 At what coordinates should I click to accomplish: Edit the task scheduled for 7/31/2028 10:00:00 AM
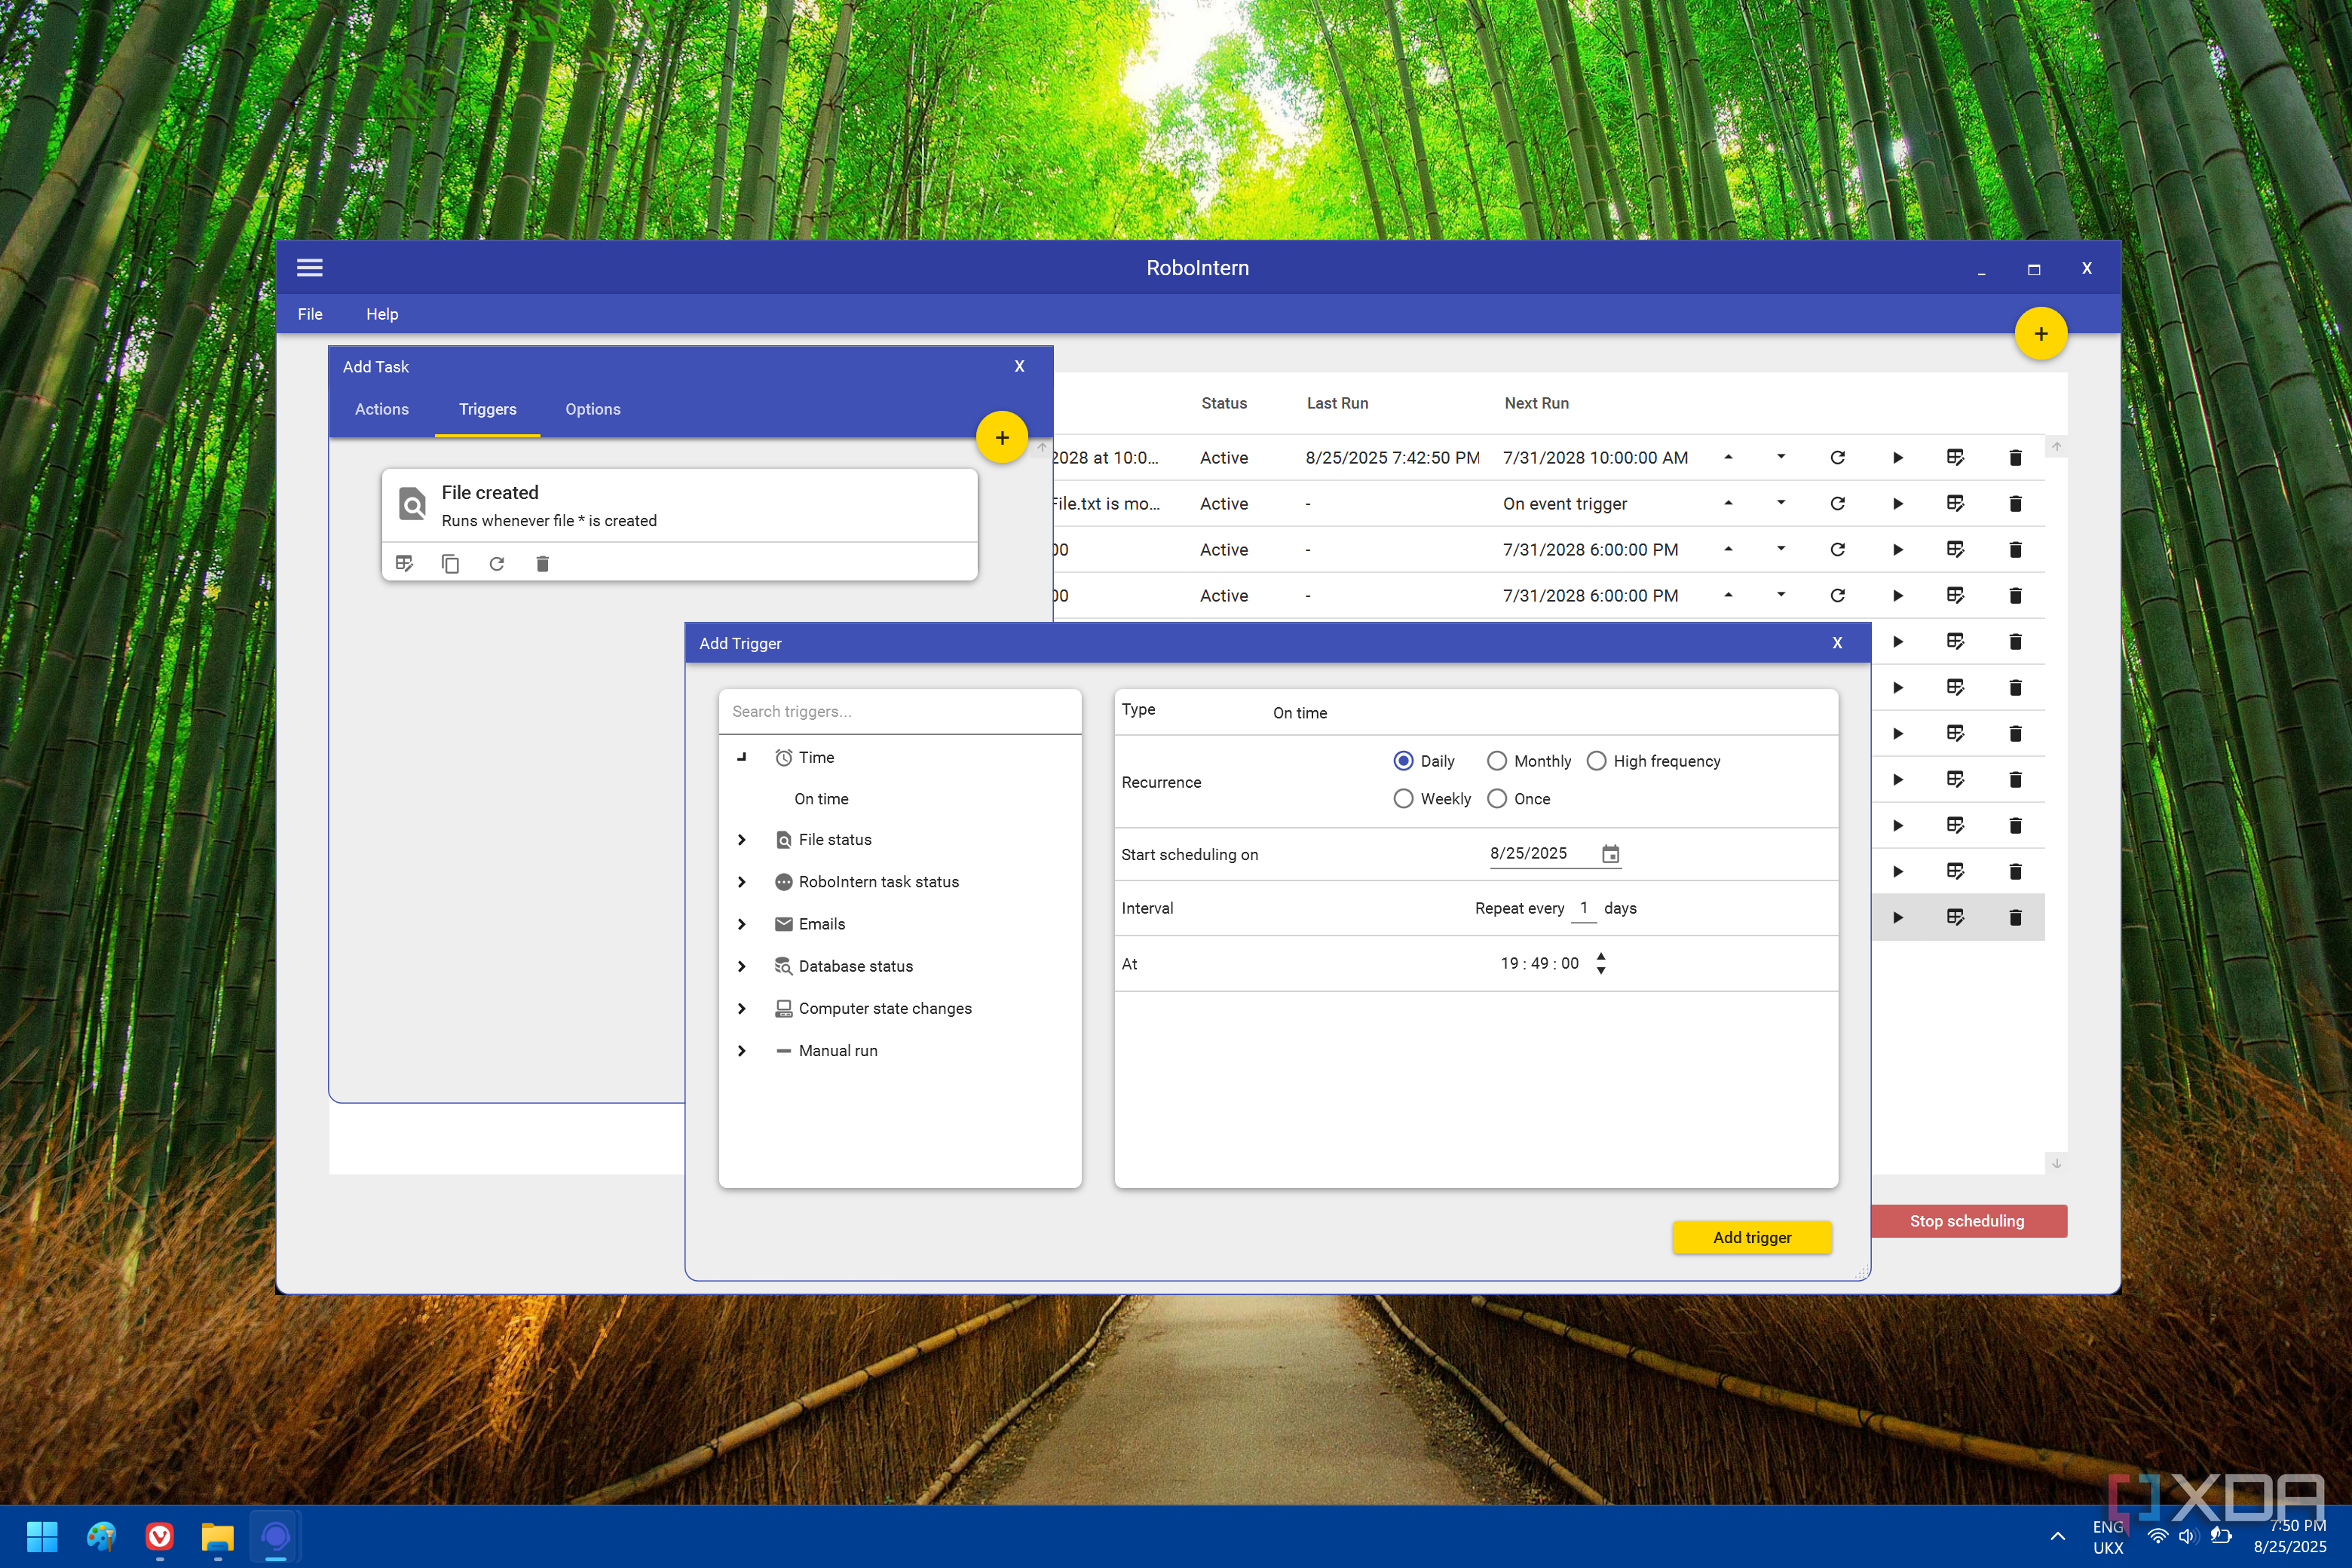(1956, 458)
